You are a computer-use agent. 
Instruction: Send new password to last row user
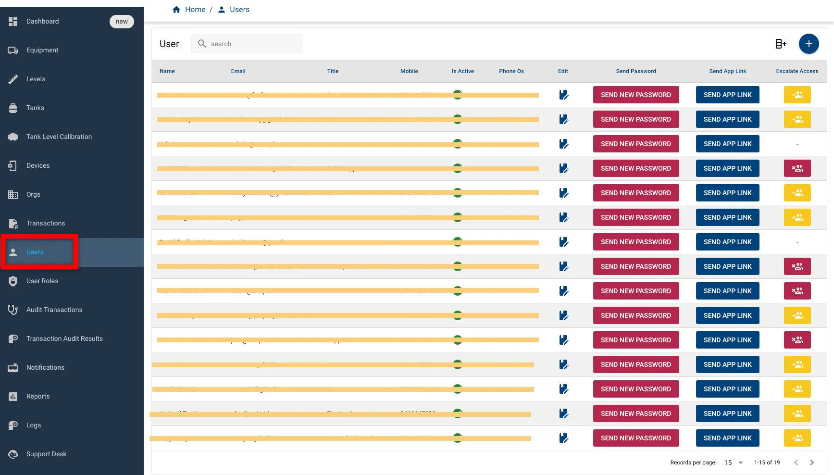click(636, 438)
